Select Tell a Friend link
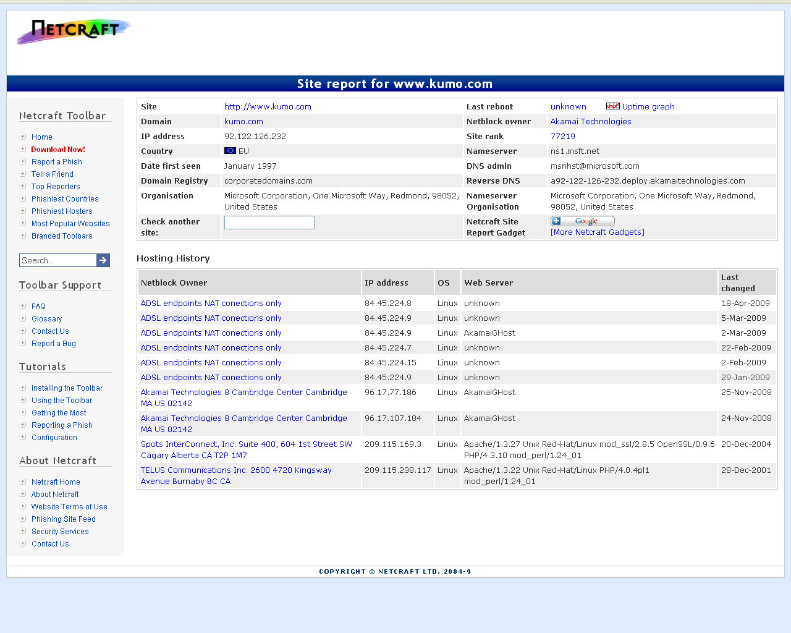The height and width of the screenshot is (633, 791). (x=53, y=174)
